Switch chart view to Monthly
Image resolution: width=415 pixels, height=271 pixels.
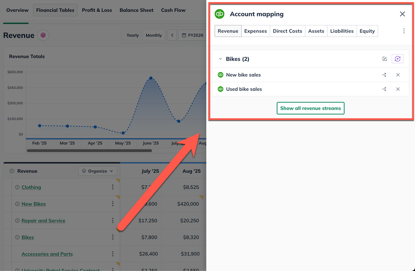[153, 35]
